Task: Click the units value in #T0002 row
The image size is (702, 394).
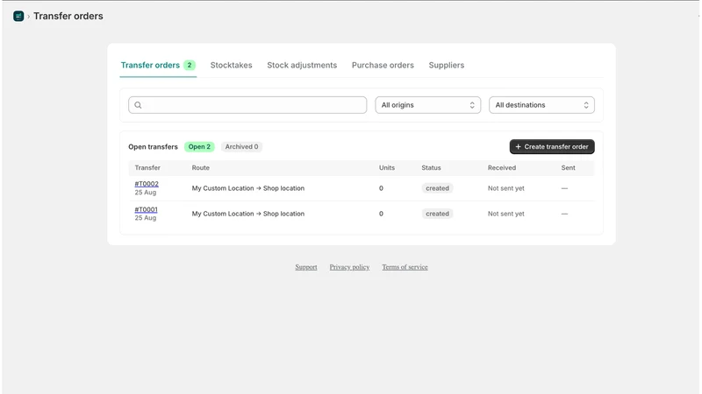Action: pyautogui.click(x=381, y=188)
